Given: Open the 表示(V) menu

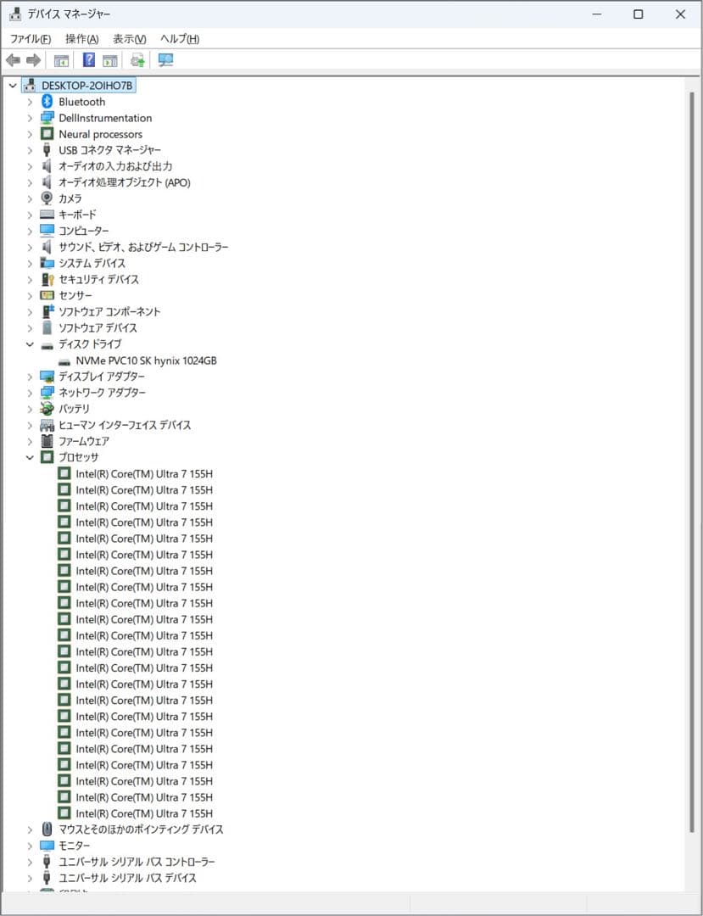Looking at the screenshot, I should pos(128,38).
